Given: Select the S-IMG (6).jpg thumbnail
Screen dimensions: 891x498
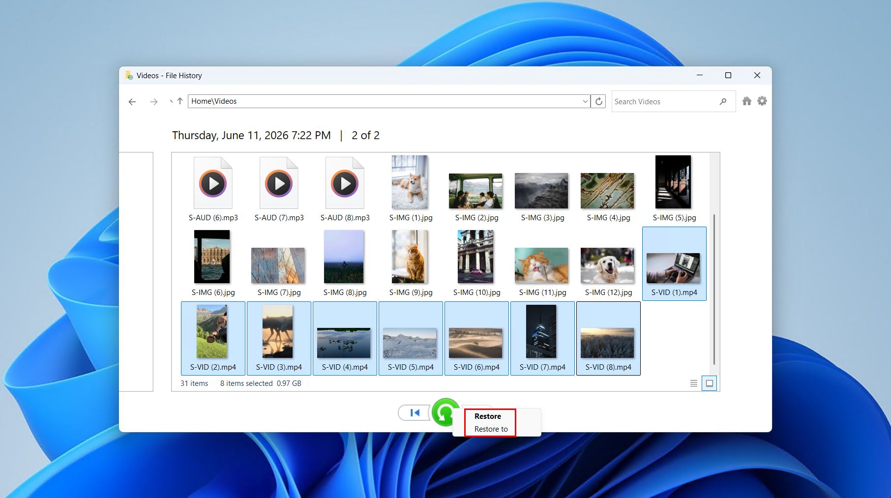Looking at the screenshot, I should pos(212,257).
